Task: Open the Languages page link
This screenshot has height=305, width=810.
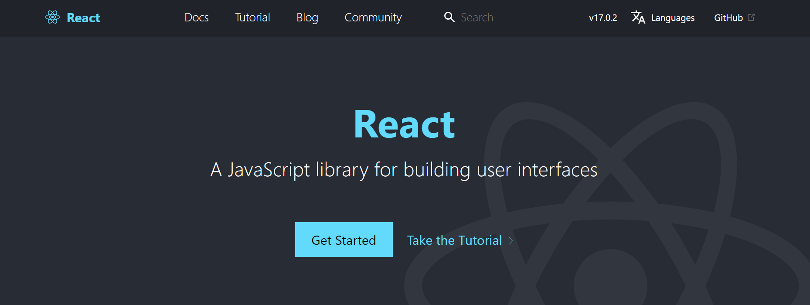Action: [x=673, y=18]
